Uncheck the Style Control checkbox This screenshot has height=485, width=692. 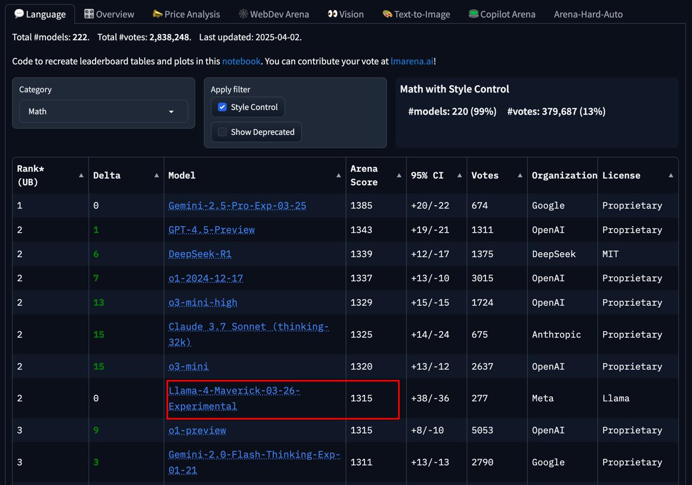(222, 107)
